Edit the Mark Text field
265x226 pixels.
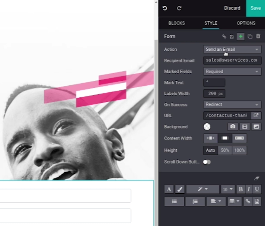point(214,82)
